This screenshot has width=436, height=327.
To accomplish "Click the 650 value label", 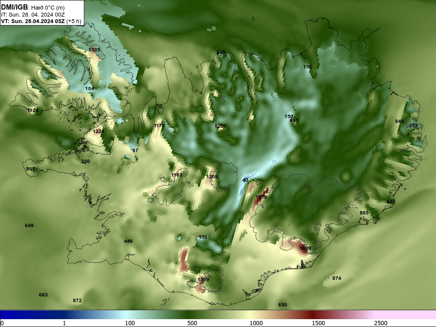I will [283, 305].
